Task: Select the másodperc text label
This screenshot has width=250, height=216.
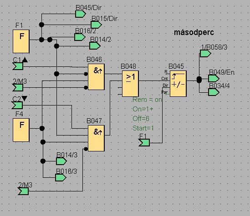Action: pos(194,32)
